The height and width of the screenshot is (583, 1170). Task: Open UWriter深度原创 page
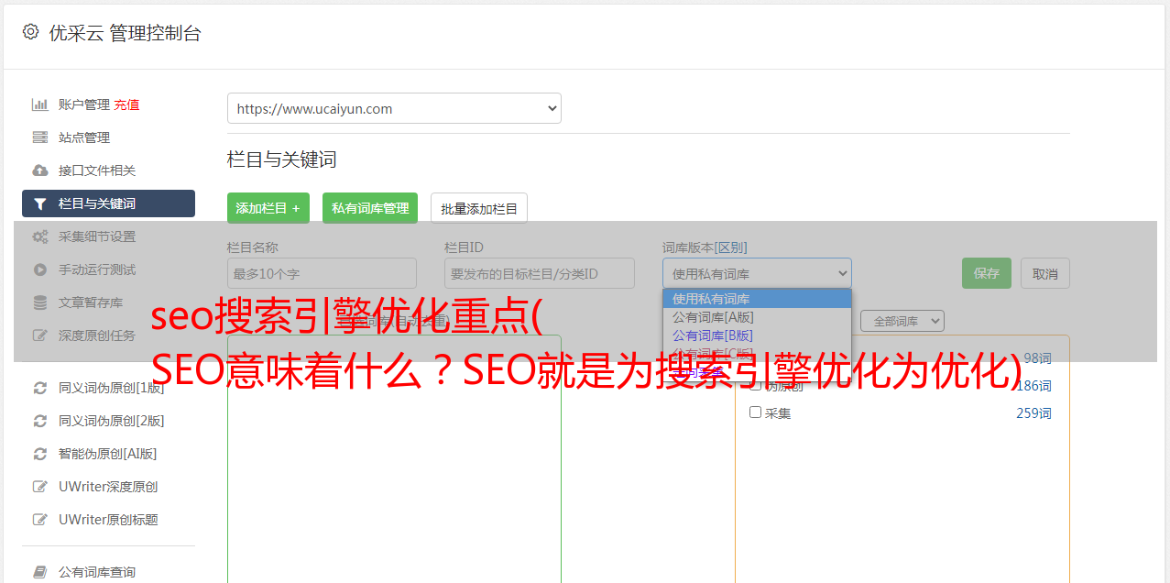coord(108,487)
